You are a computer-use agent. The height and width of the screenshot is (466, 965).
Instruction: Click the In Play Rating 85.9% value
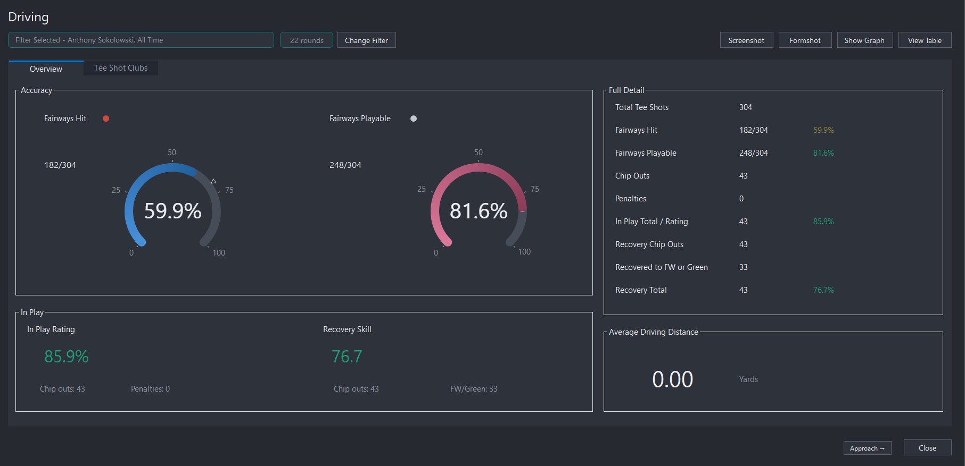coord(67,356)
